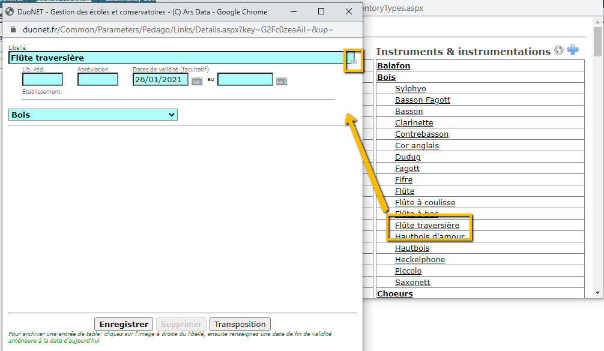The image size is (604, 351).
Task: Click the validity start date field
Action: [160, 79]
